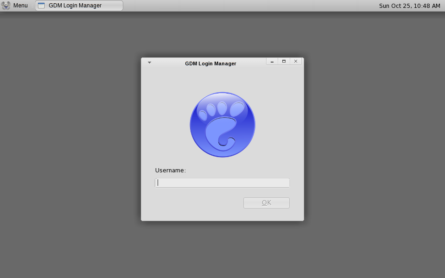Open the Menu from the top panel
Image resolution: width=445 pixels, height=278 pixels.
click(20, 6)
